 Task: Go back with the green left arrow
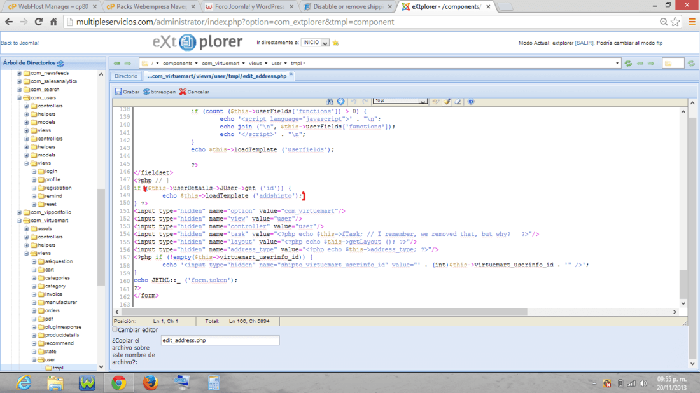[117, 64]
